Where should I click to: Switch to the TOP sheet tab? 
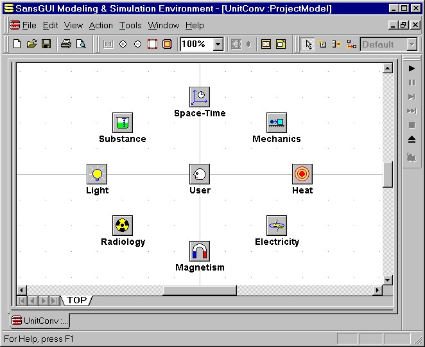77,300
